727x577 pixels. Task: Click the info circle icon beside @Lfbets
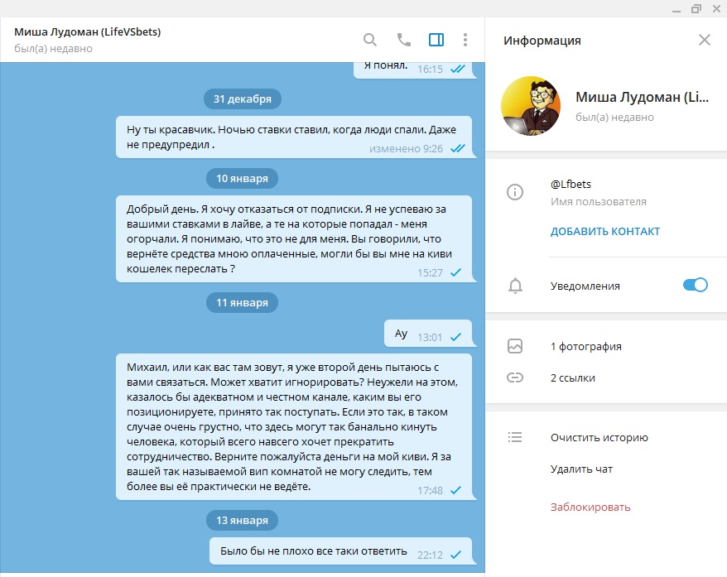pyautogui.click(x=515, y=192)
